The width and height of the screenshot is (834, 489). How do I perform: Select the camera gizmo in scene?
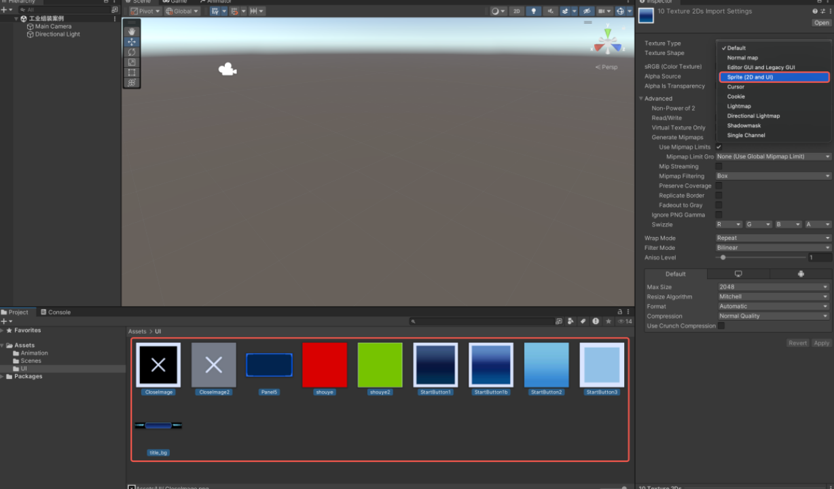tap(228, 69)
